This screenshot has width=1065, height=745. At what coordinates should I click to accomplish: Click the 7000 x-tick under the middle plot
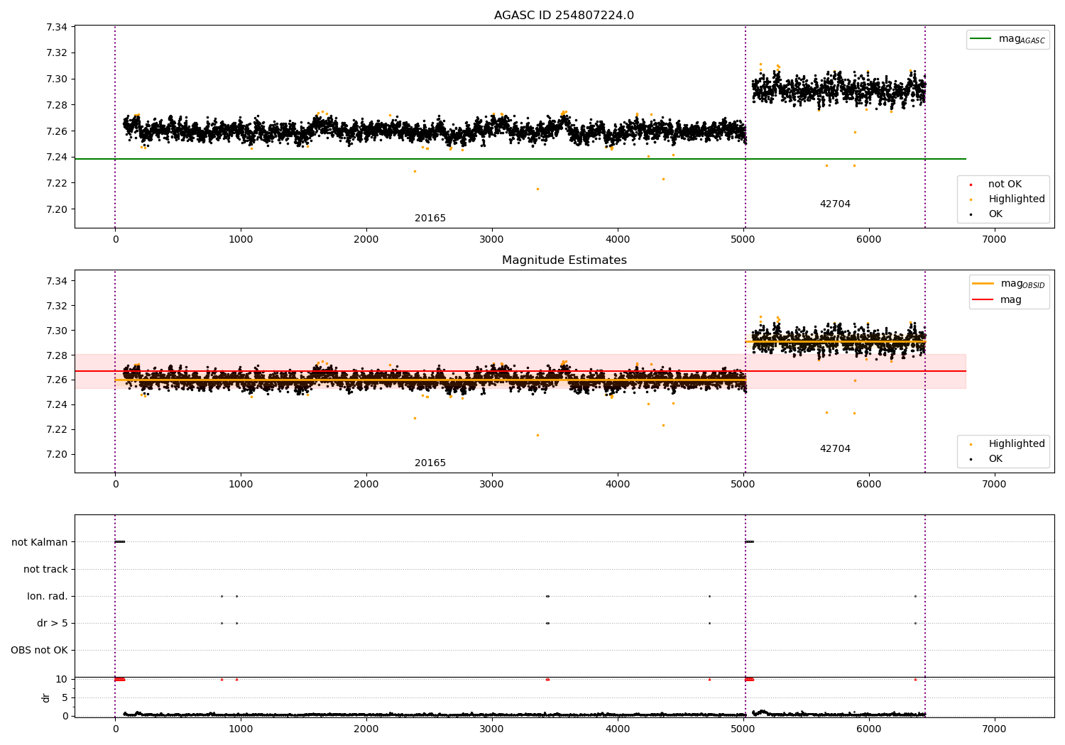click(994, 485)
